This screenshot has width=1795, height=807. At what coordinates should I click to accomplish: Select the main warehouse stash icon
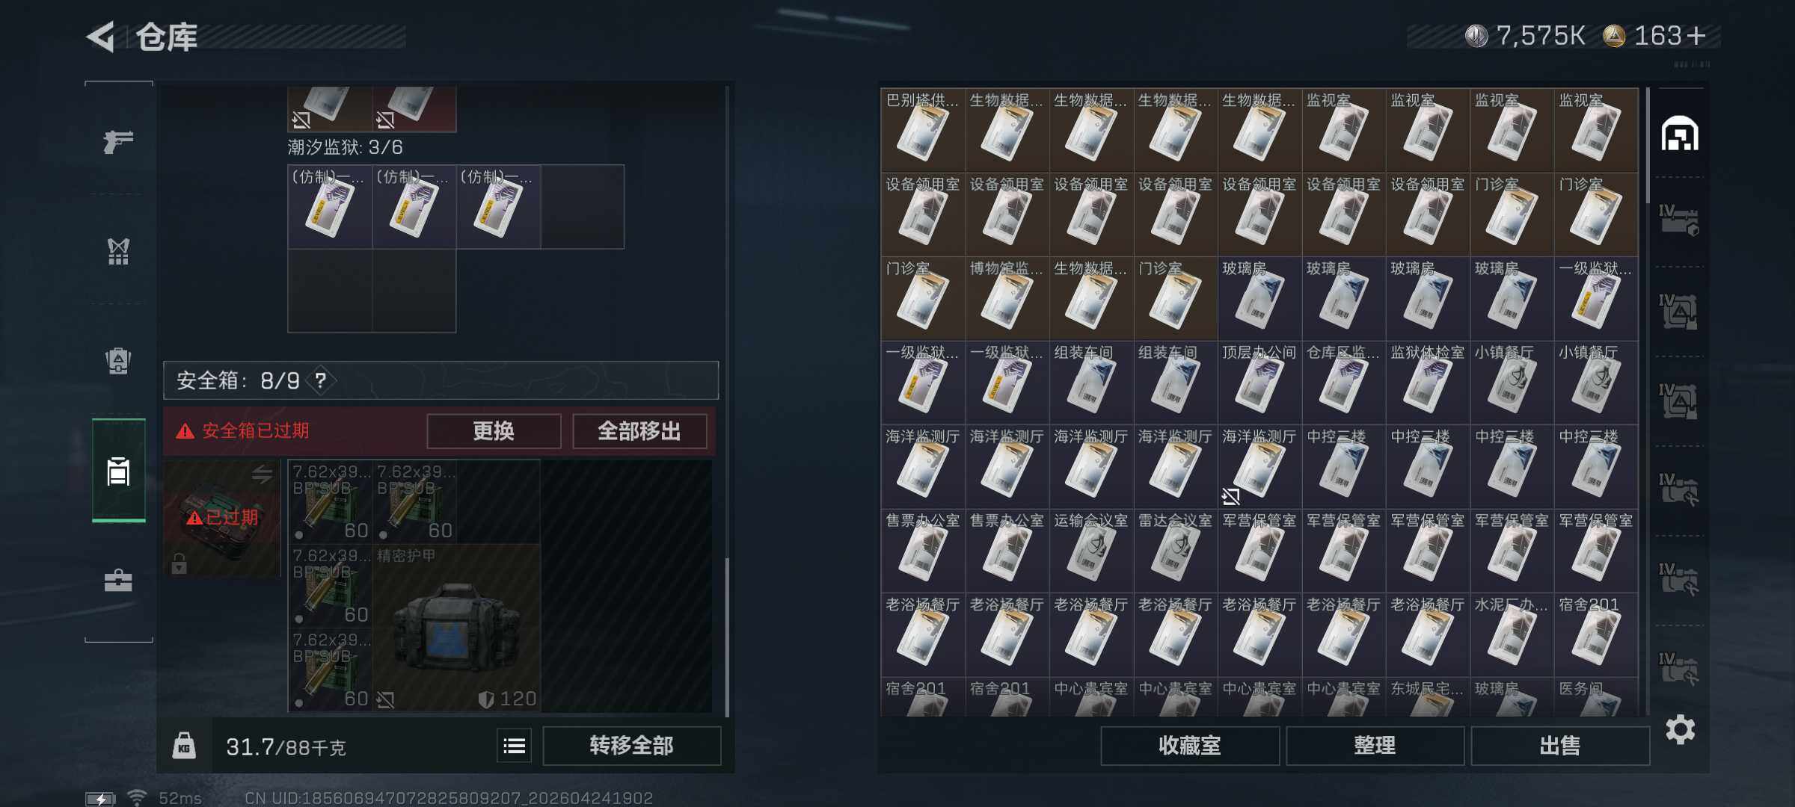pos(1680,134)
